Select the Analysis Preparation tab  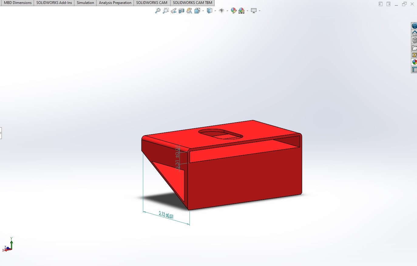[x=115, y=3]
